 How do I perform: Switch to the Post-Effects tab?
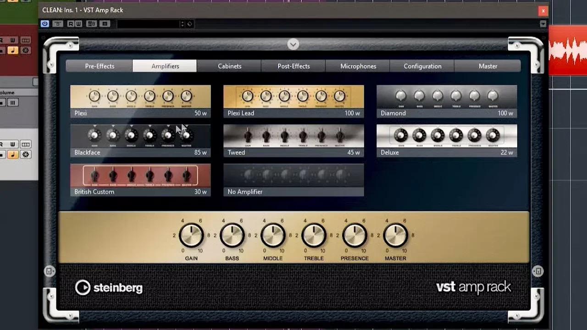click(293, 66)
